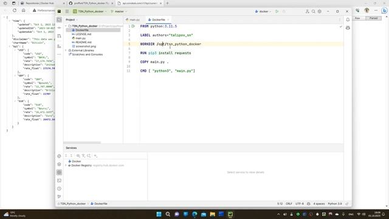Screen dimensions: 389x219
Task: Expand all services in Services toolbar
Action: (x=66, y=156)
